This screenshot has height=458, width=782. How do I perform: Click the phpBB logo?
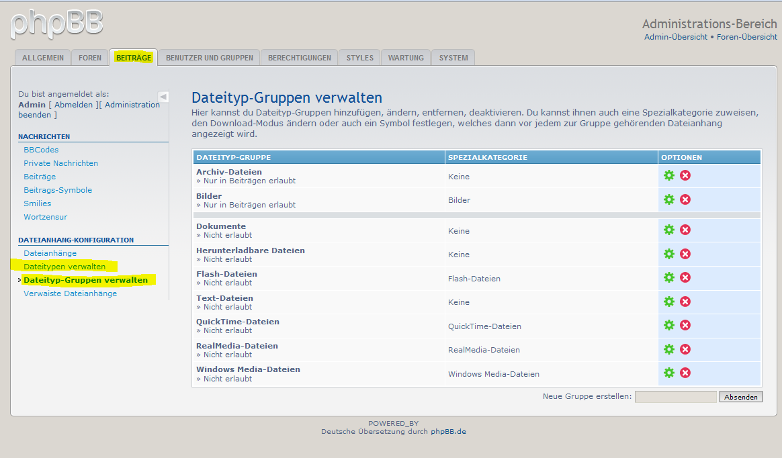(57, 23)
